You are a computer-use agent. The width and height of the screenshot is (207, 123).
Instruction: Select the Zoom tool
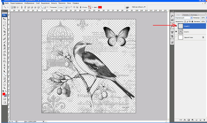click(x=4, y=88)
